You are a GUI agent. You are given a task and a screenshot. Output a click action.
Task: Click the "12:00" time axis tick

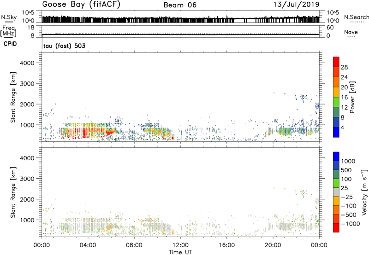[x=180, y=245]
